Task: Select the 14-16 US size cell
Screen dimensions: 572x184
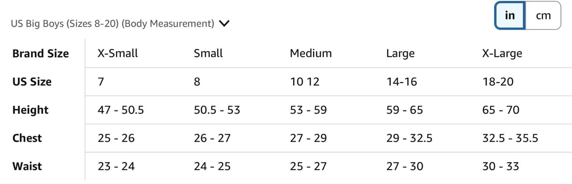Action: point(401,82)
